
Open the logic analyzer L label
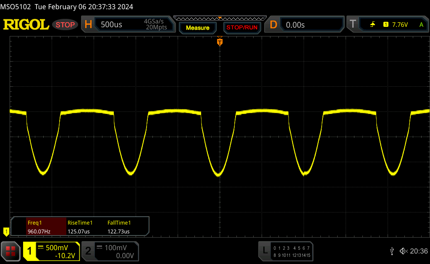pos(265,250)
